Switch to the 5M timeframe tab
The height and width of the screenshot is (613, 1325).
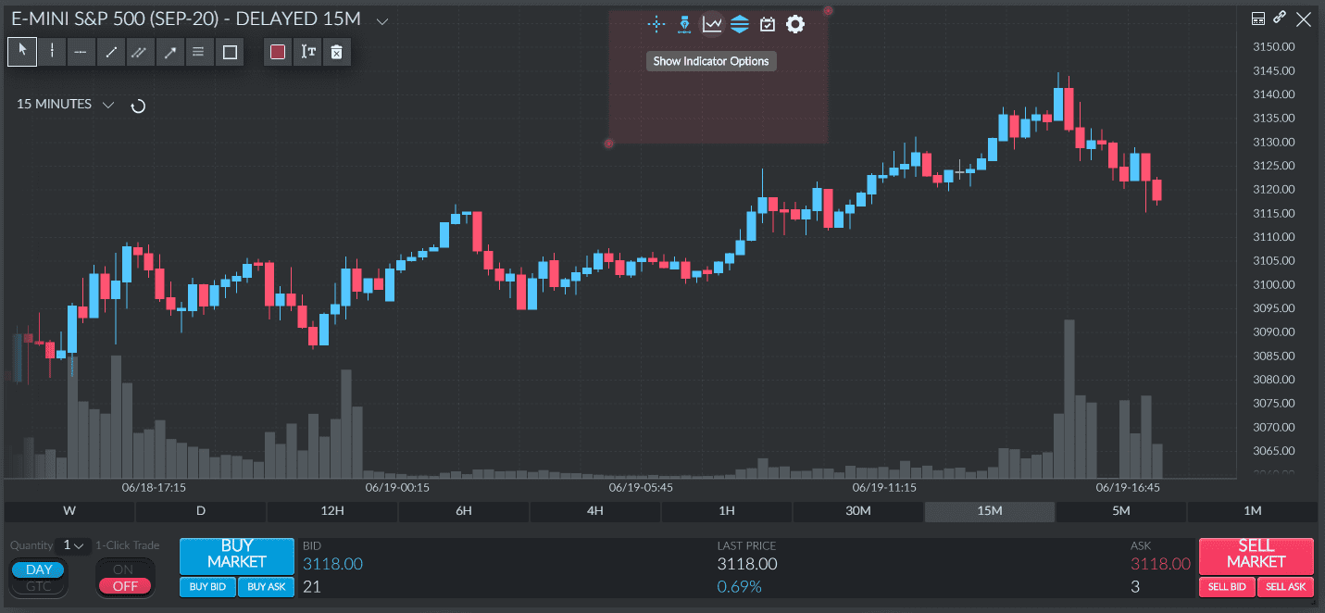click(x=1120, y=510)
